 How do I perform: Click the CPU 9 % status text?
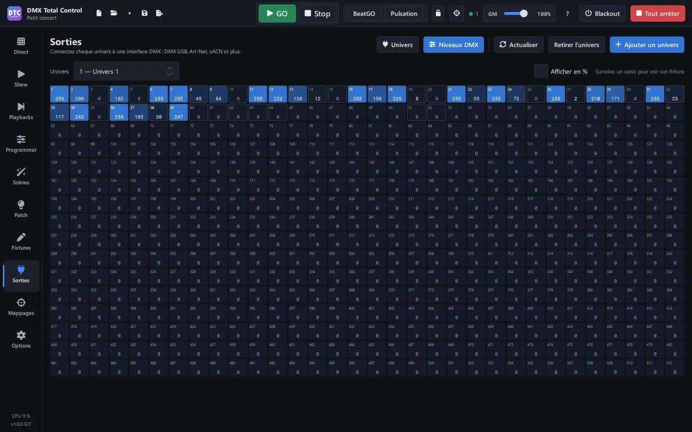point(21,416)
